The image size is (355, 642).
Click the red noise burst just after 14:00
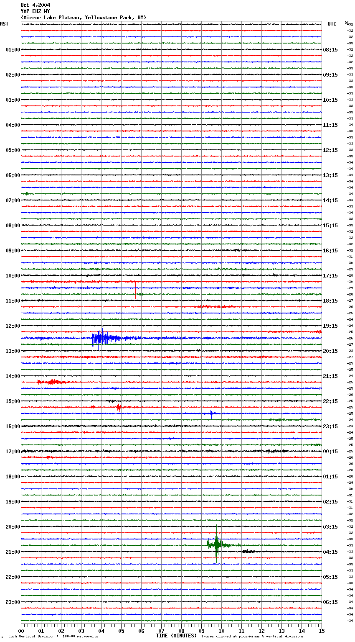[x=52, y=382]
